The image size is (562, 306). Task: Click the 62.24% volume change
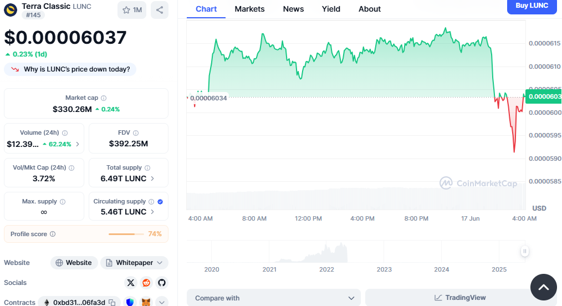pyautogui.click(x=57, y=144)
